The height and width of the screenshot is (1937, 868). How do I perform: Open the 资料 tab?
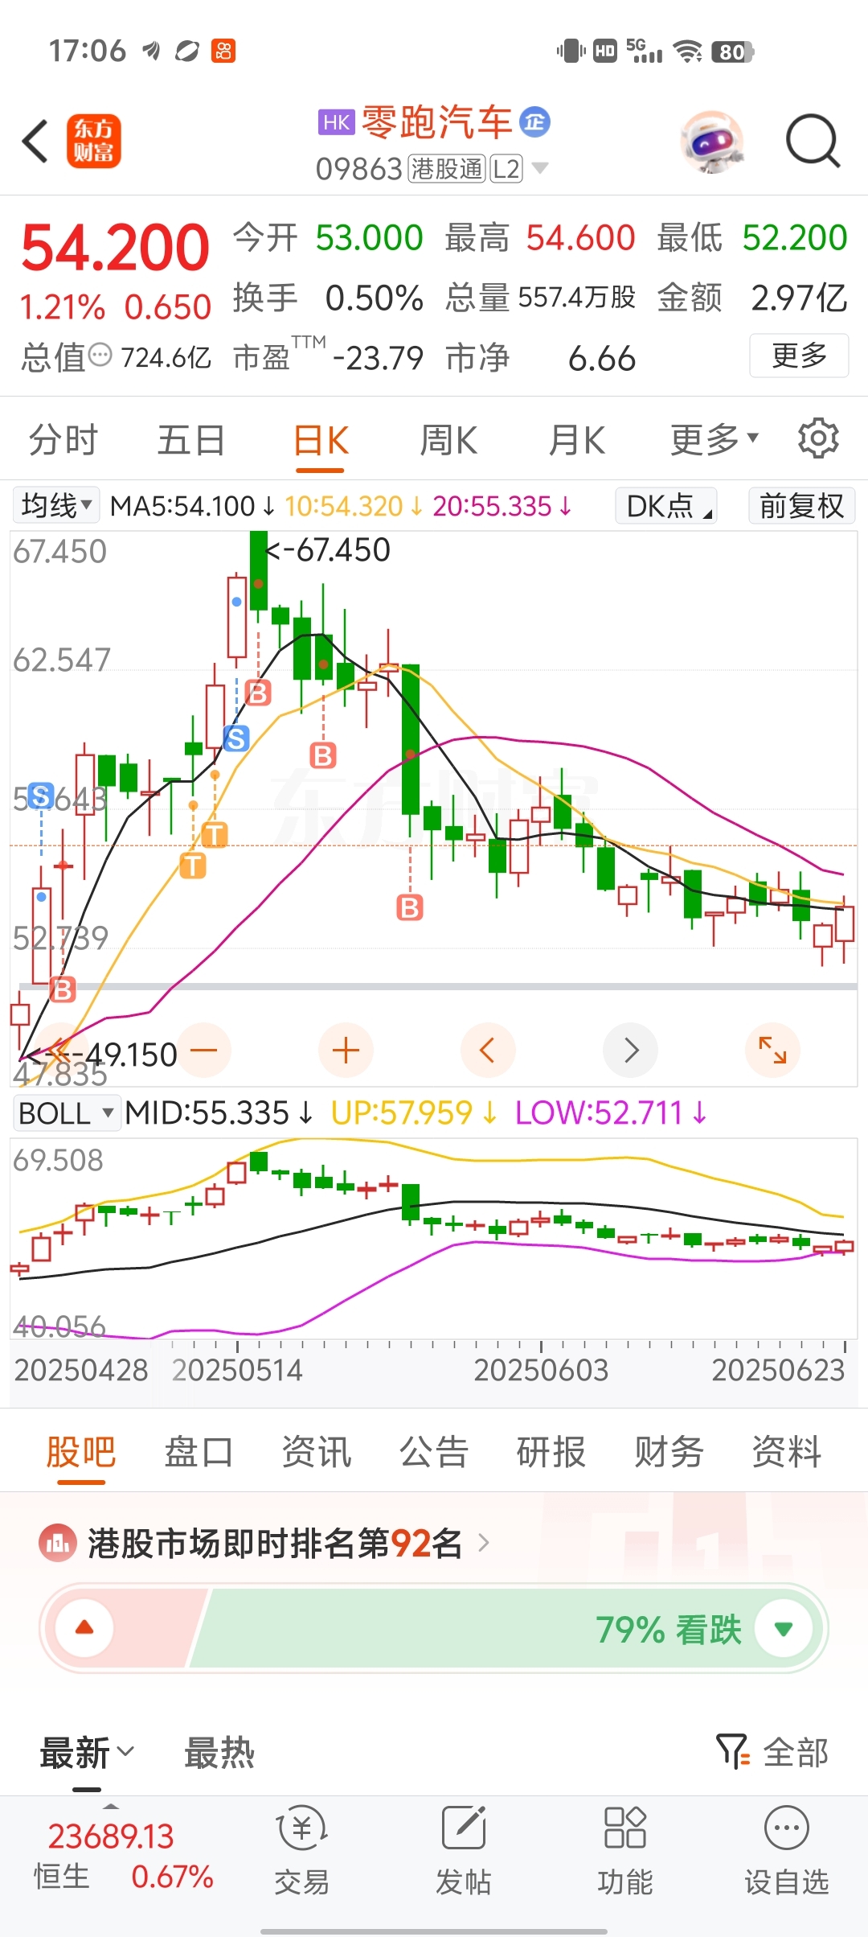pyautogui.click(x=786, y=1452)
